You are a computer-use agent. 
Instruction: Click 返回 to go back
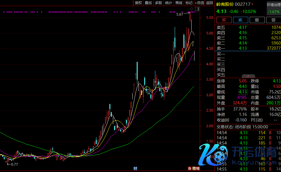click(x=209, y=3)
